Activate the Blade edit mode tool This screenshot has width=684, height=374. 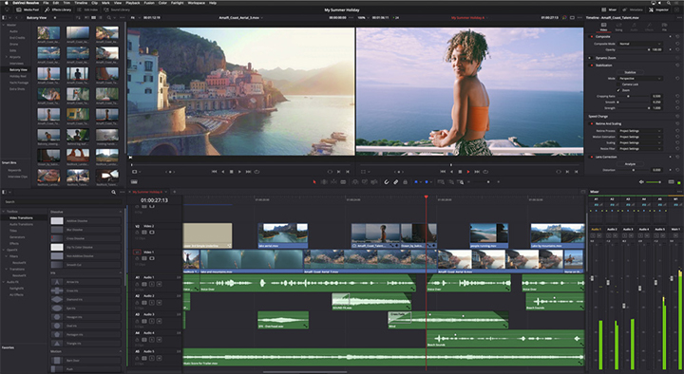[343, 181]
